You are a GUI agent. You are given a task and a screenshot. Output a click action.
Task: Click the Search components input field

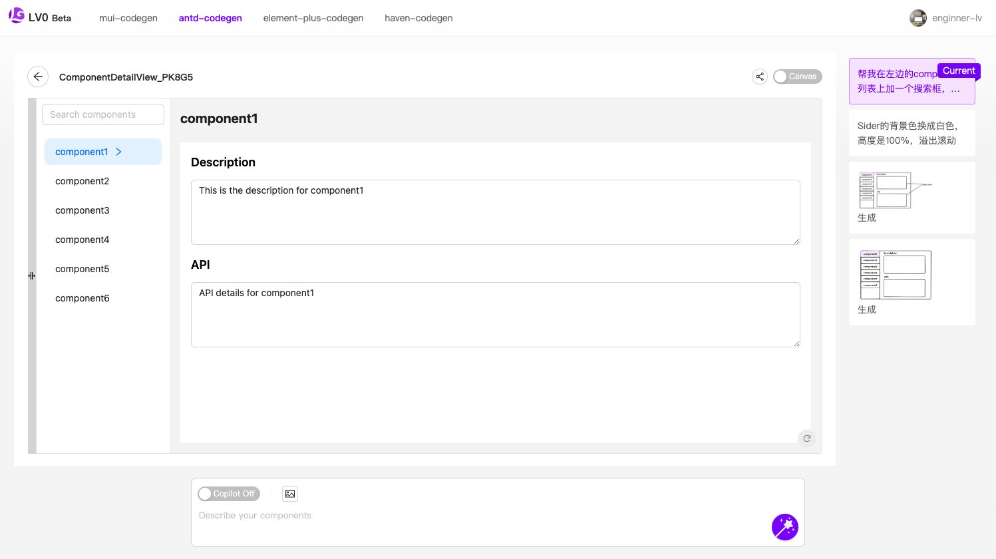[103, 114]
